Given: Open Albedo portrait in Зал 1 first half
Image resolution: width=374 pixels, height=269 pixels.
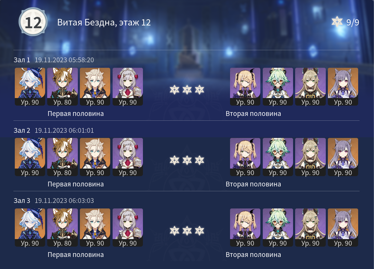Looking at the screenshot, I should [95, 87].
